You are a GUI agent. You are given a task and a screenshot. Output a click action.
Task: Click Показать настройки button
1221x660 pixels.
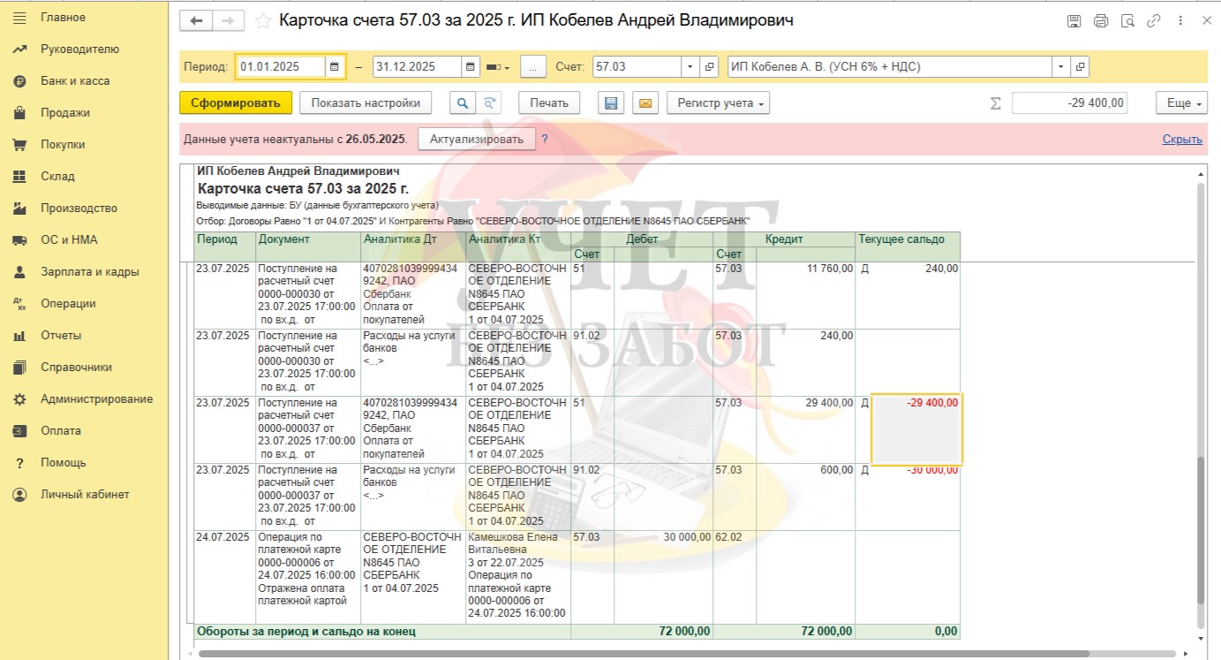(x=366, y=102)
